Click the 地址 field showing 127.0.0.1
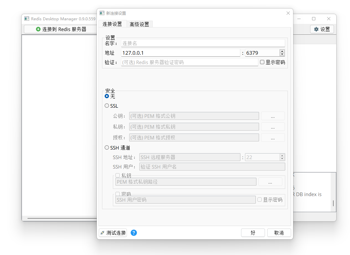Viewport: 350px width, 255px height. click(181, 53)
